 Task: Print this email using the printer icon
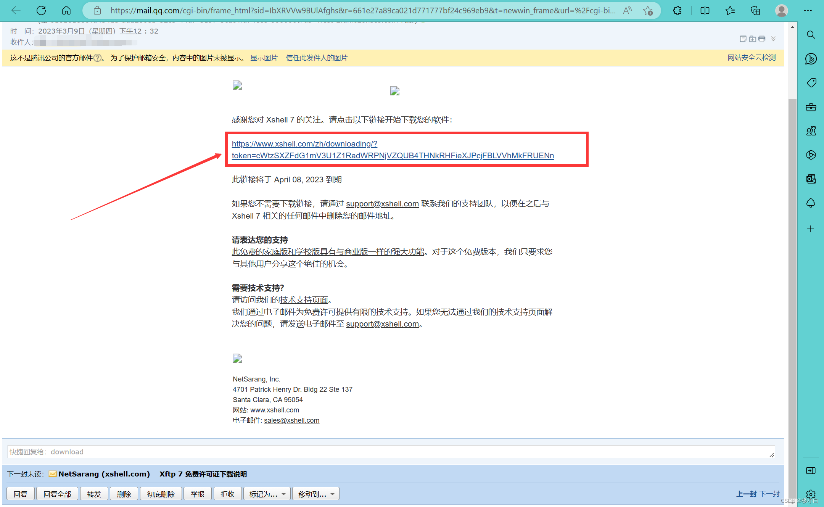point(762,39)
